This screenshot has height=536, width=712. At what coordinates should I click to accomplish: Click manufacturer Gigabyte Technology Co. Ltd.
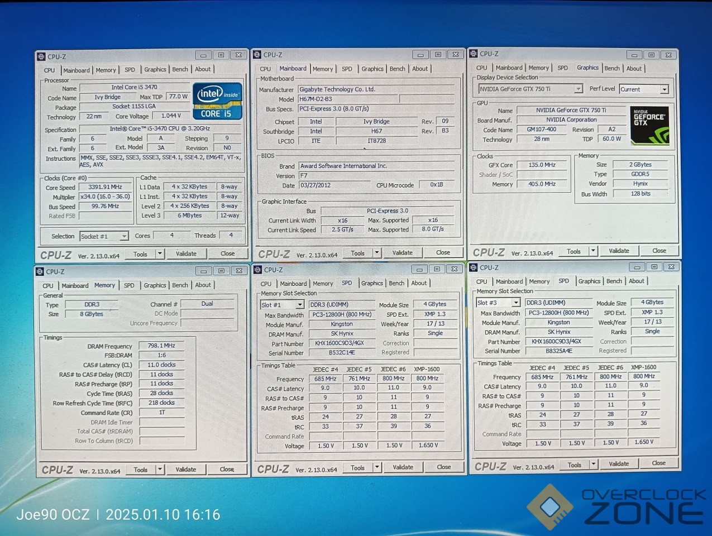tap(376, 89)
